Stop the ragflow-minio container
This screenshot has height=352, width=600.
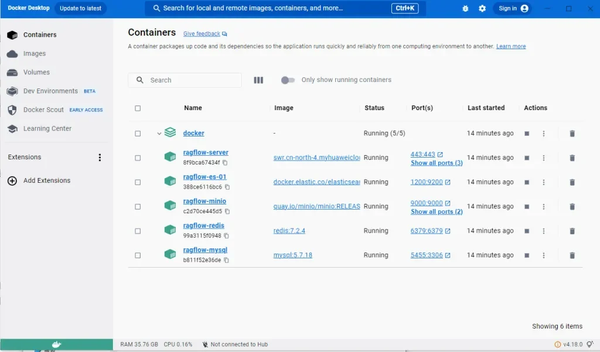[x=527, y=207]
